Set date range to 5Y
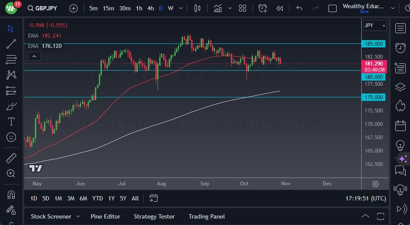 (123, 198)
